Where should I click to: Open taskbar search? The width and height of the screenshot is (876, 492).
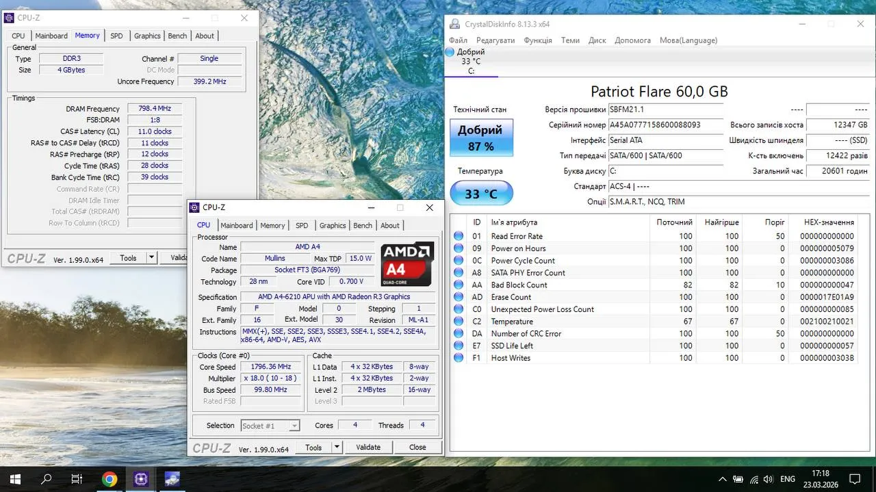point(46,479)
